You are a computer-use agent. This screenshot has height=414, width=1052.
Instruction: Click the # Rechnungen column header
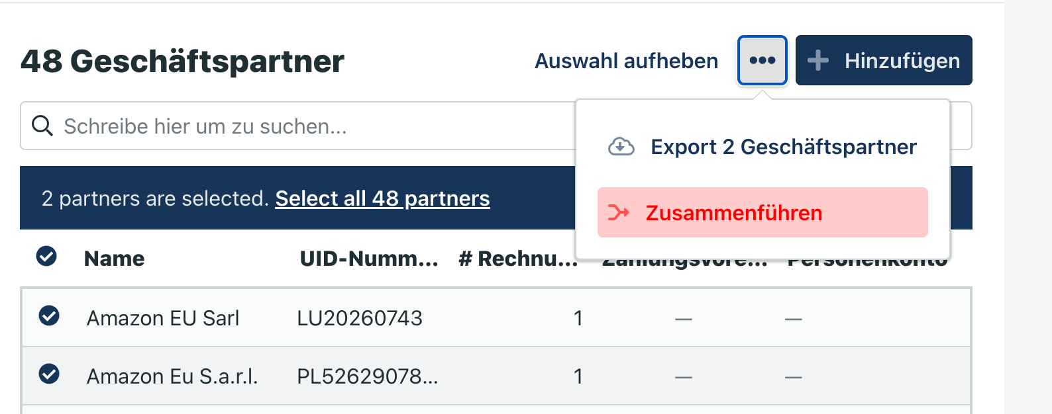tap(517, 259)
